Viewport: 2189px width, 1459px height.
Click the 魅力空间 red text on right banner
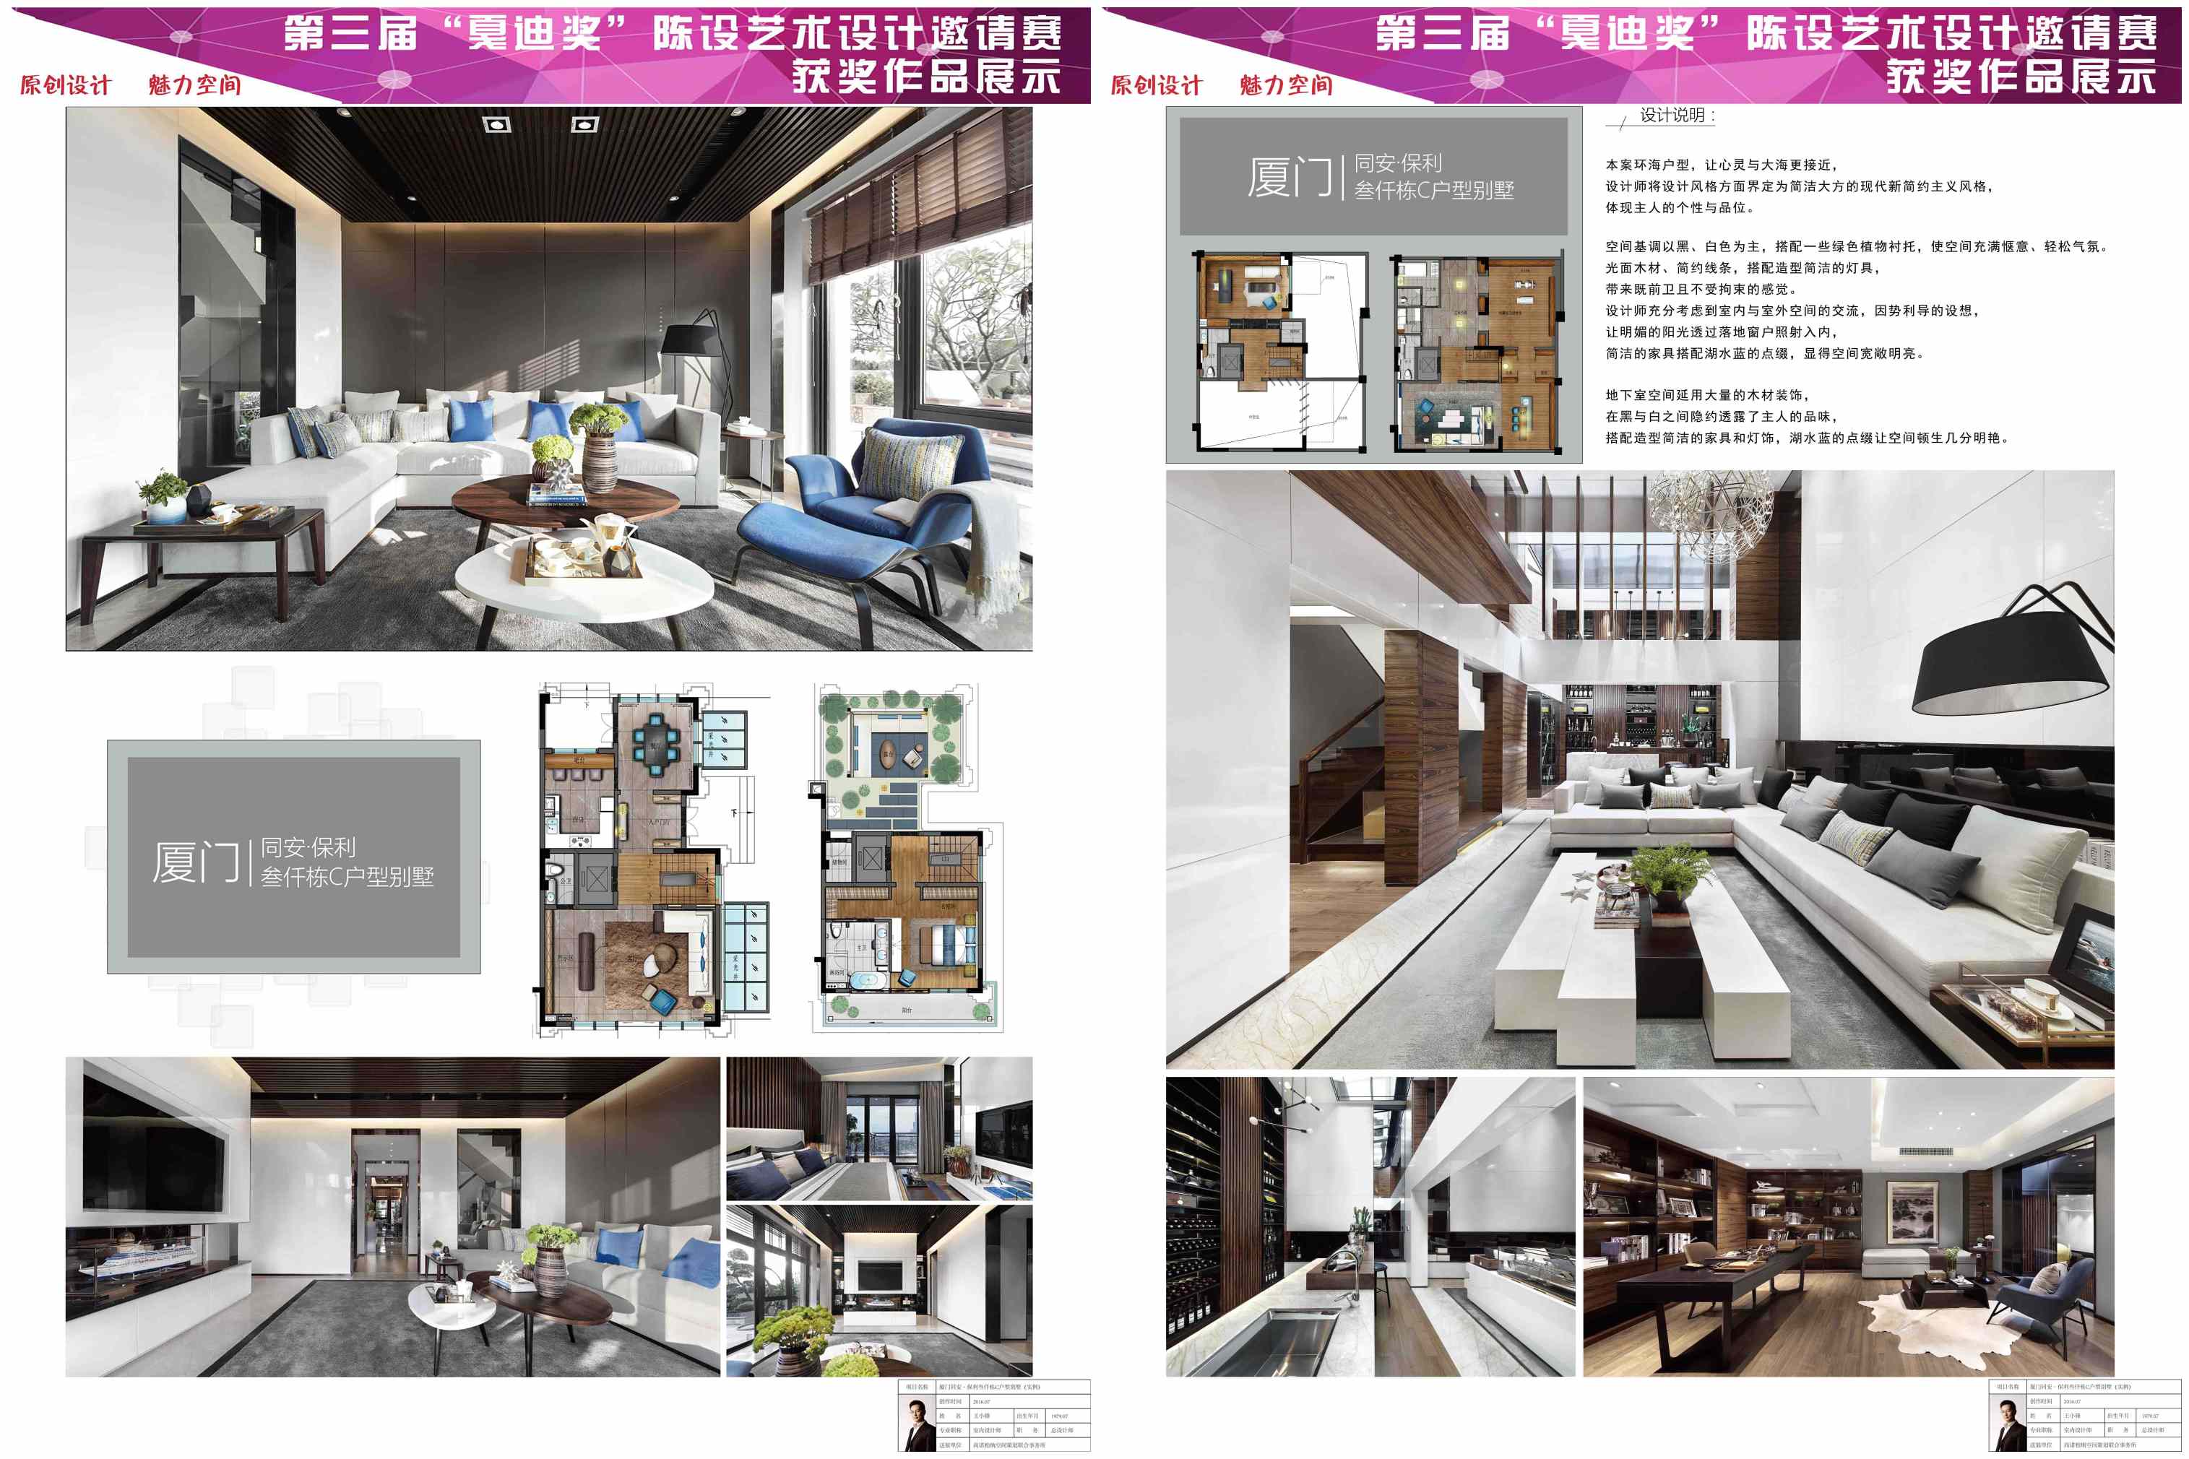pyautogui.click(x=1285, y=86)
